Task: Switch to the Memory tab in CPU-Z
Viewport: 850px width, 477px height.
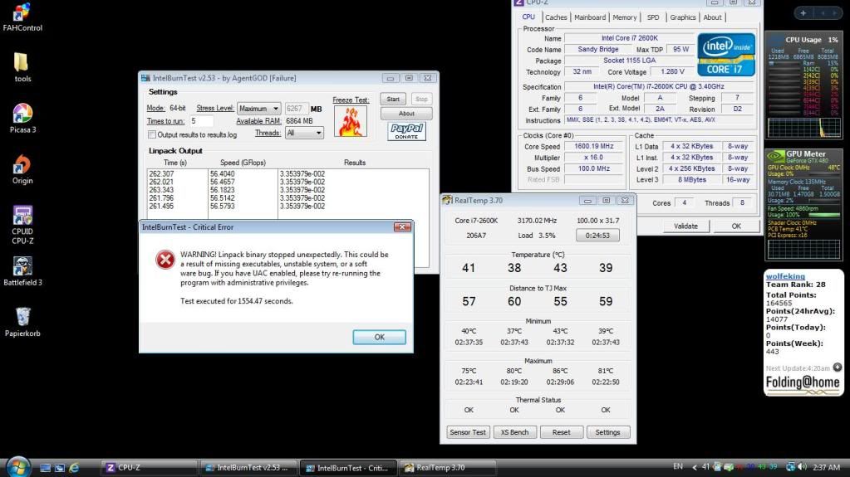Action: [625, 17]
